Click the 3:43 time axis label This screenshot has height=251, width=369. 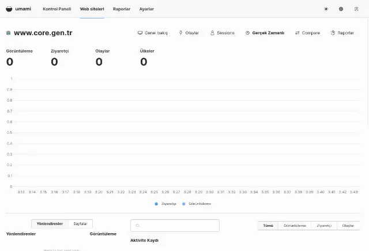pos(353,192)
